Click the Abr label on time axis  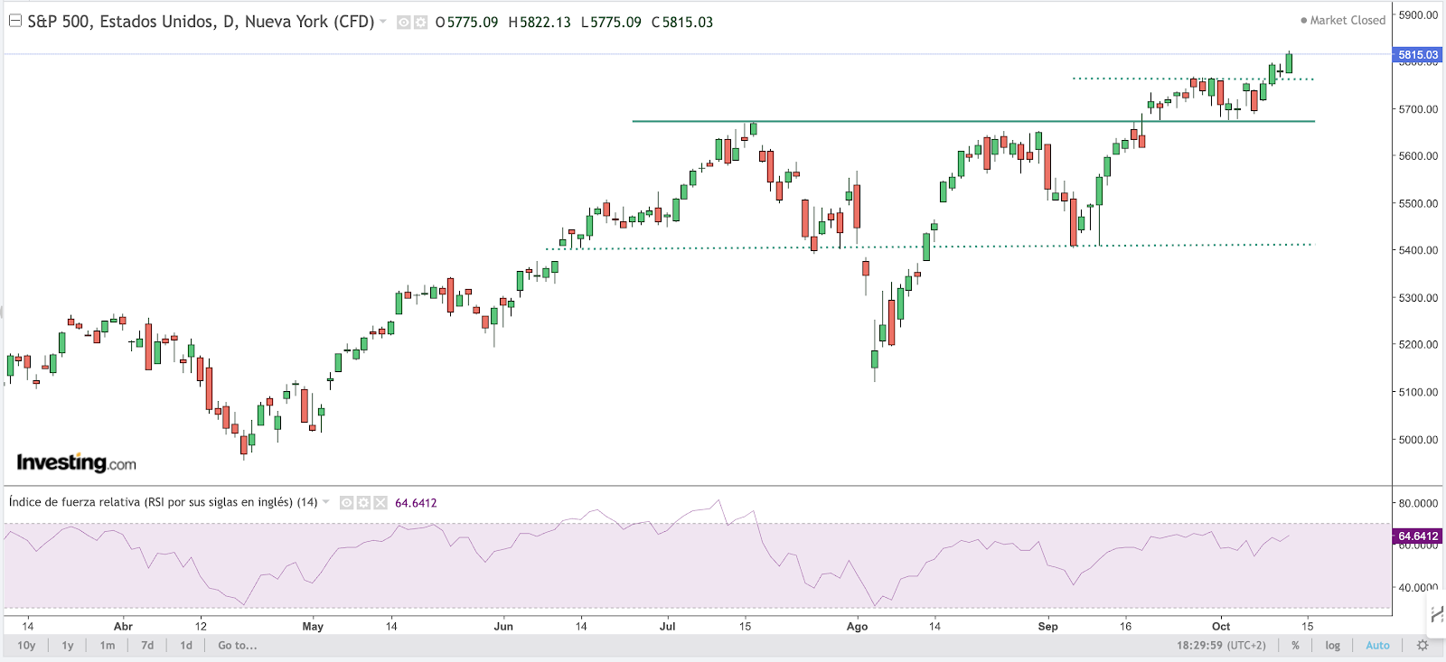pyautogui.click(x=123, y=626)
